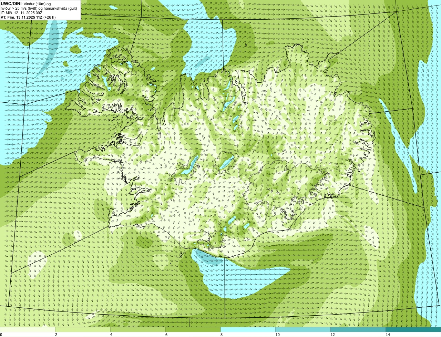Click the legend scale label "4"
Image resolution: width=441 pixels, height=337 pixels.
click(x=111, y=335)
